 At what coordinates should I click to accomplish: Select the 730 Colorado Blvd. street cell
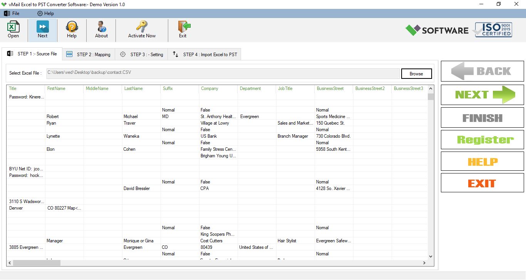pyautogui.click(x=334, y=136)
